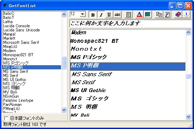Click Modern preview sample in right pane
194x129 pixels.
coord(79,32)
